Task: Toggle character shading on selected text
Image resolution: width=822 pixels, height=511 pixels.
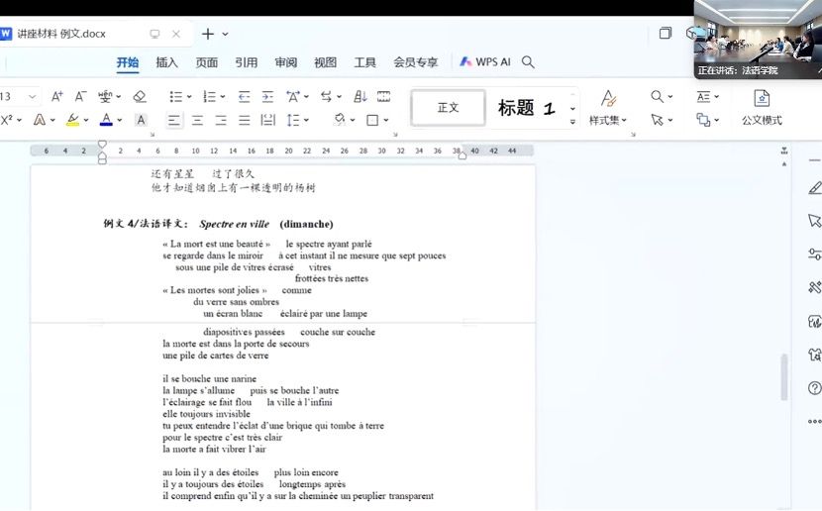Action: click(x=141, y=120)
